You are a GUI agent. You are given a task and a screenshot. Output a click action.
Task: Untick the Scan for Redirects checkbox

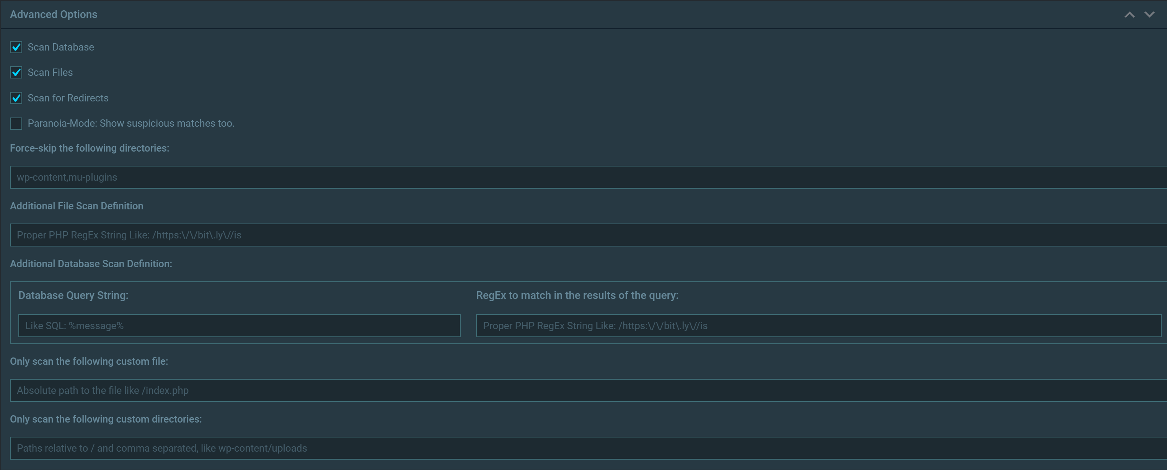(x=16, y=98)
